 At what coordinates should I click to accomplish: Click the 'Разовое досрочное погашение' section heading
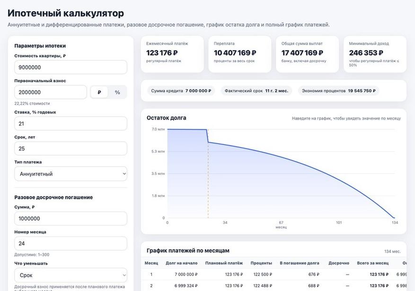53,197
